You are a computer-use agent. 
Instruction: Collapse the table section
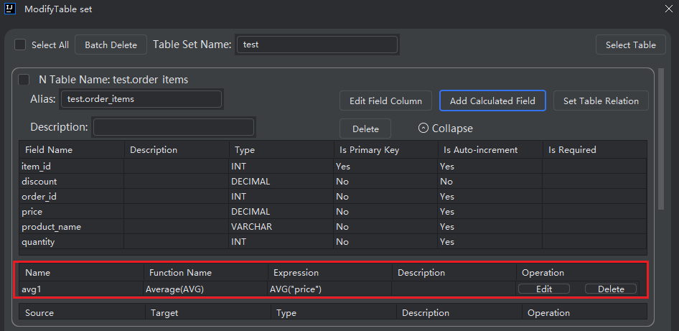[445, 129]
